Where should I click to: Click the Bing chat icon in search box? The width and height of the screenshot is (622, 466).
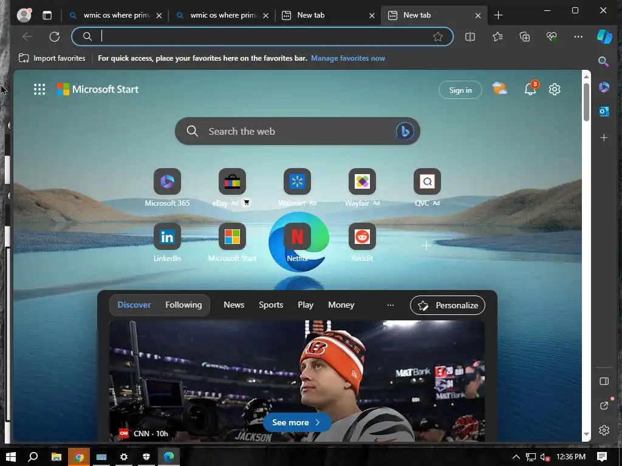coord(405,131)
